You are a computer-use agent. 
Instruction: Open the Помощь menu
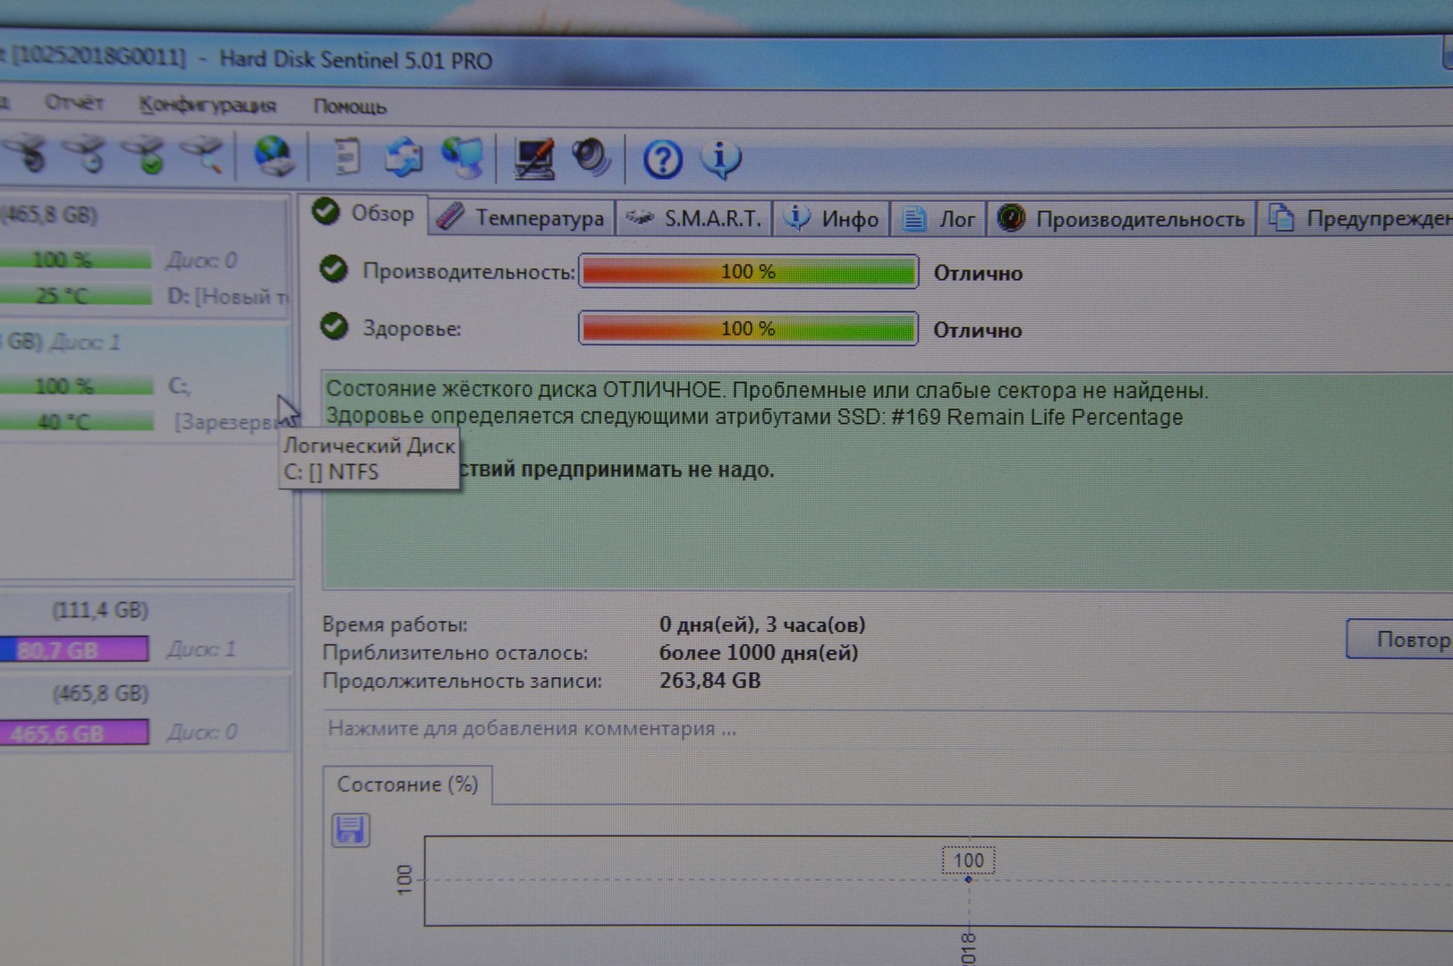tap(350, 106)
